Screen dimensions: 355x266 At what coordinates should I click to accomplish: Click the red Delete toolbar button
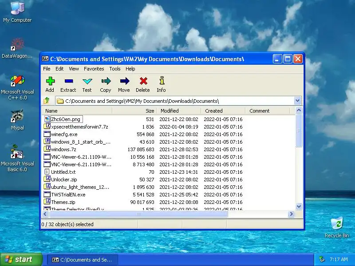click(143, 85)
